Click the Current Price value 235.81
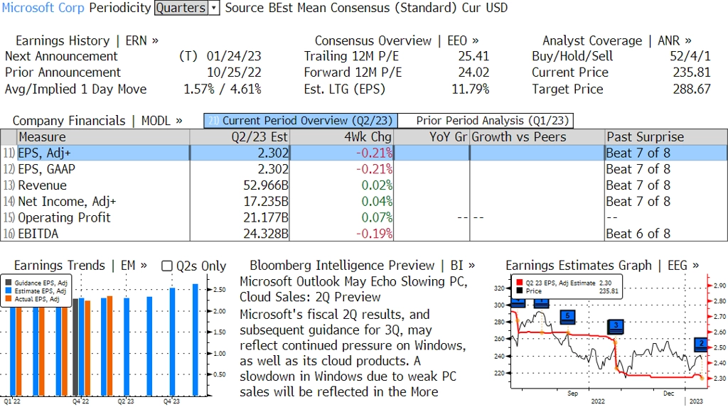728x407 pixels. click(x=692, y=73)
